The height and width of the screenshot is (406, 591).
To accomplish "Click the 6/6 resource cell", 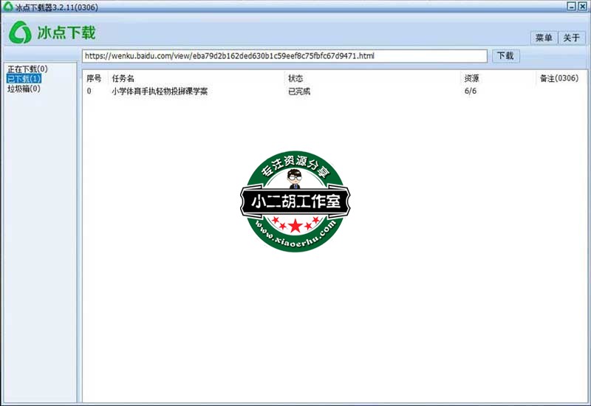I will point(471,92).
